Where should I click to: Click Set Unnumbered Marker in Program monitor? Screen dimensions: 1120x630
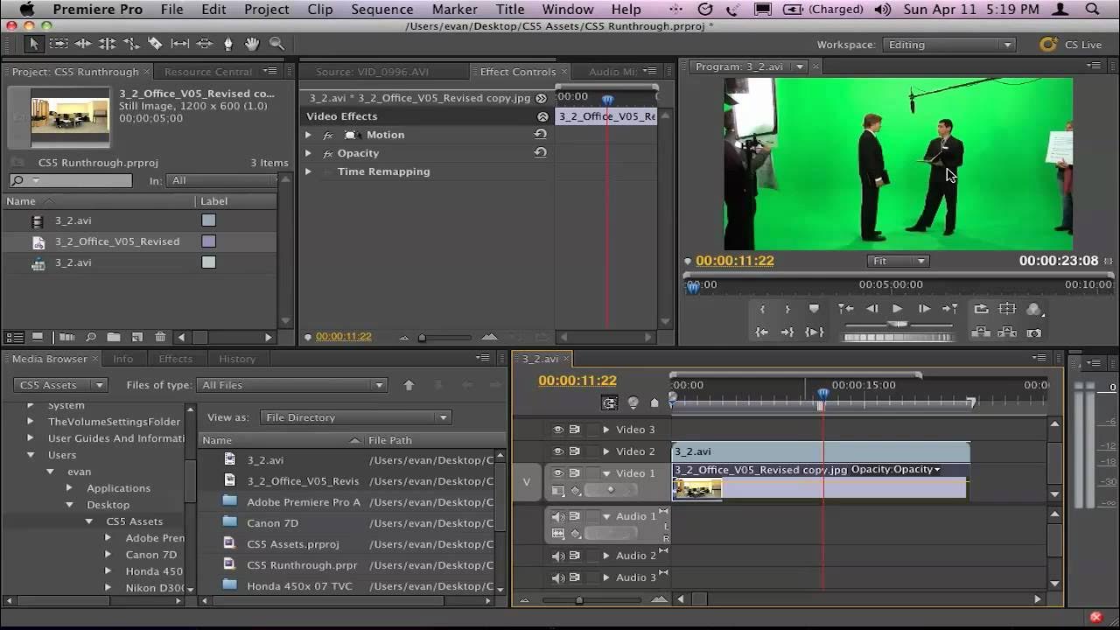click(x=814, y=309)
